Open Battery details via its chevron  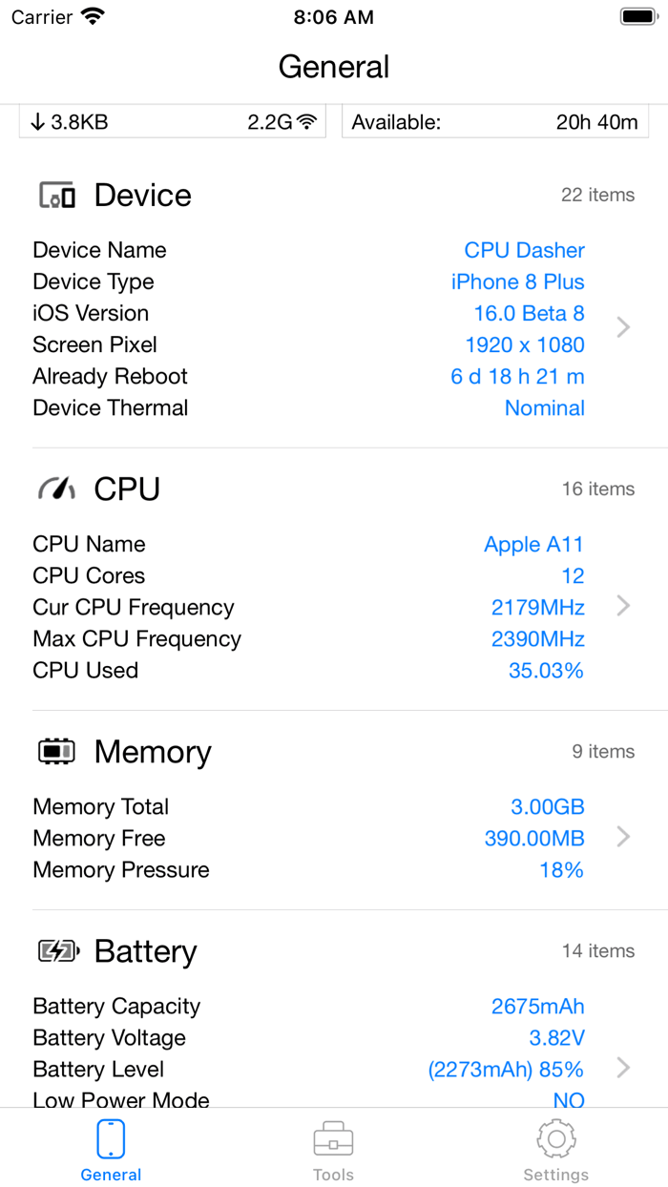(622, 1068)
